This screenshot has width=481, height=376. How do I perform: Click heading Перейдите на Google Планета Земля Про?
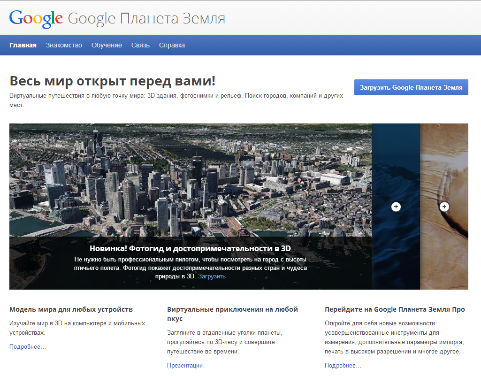pyautogui.click(x=395, y=309)
